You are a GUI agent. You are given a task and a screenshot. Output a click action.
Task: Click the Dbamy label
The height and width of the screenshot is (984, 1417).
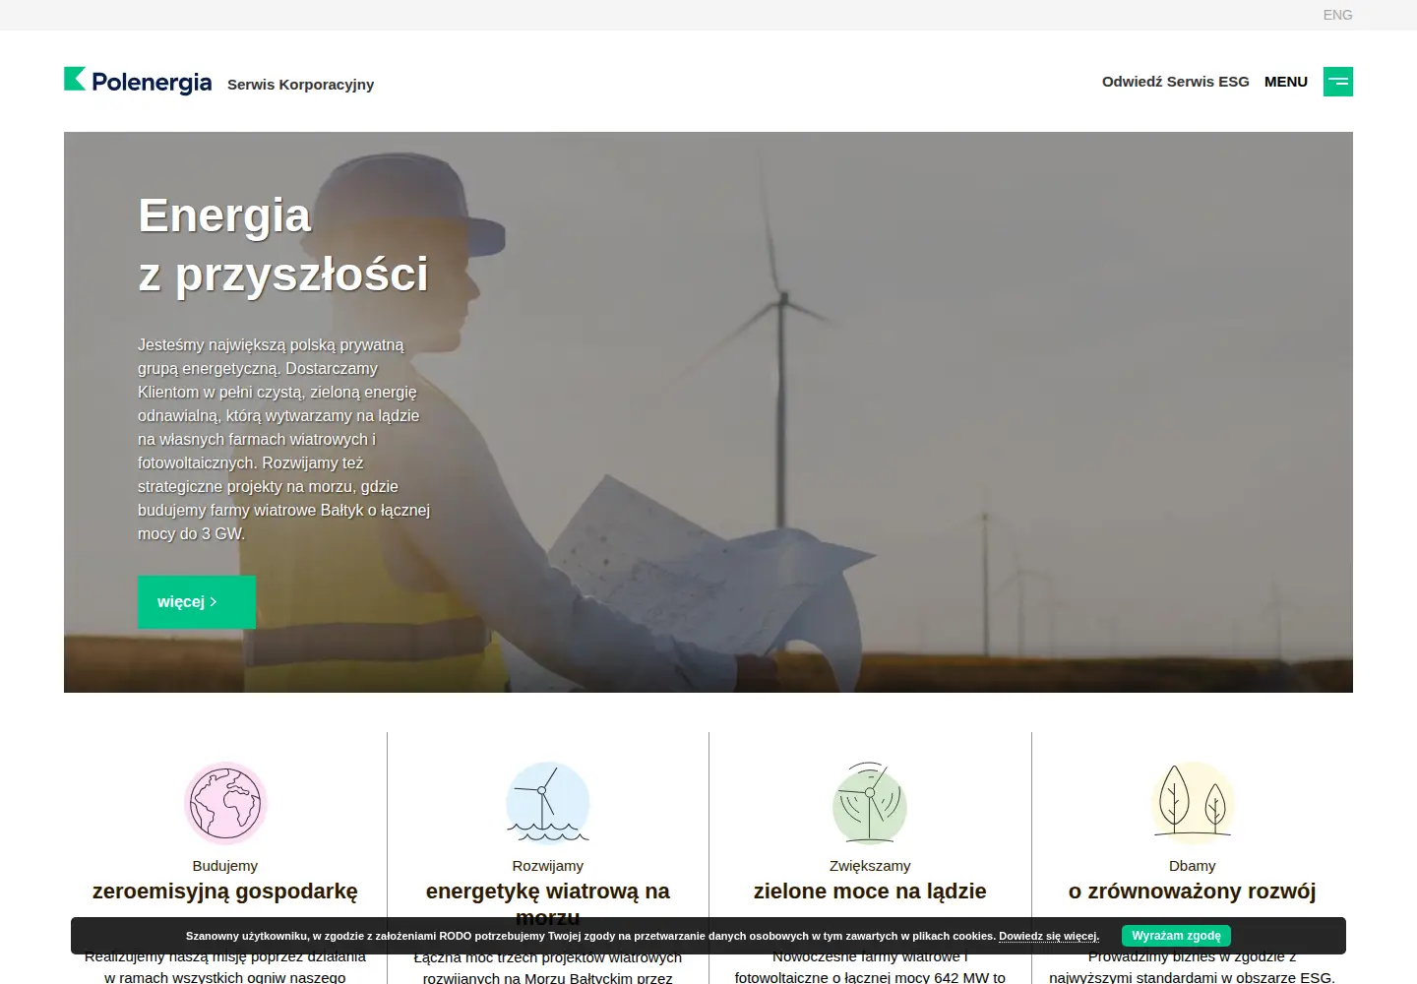click(1193, 866)
